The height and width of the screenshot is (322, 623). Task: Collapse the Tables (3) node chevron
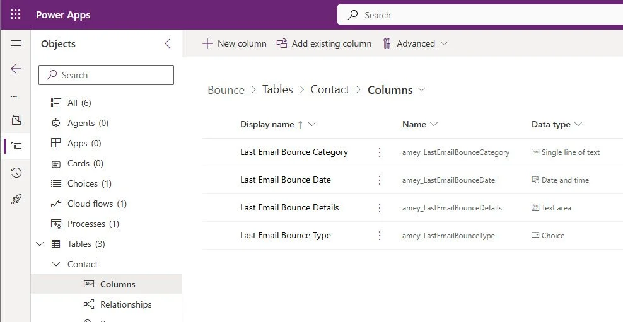pyautogui.click(x=40, y=244)
